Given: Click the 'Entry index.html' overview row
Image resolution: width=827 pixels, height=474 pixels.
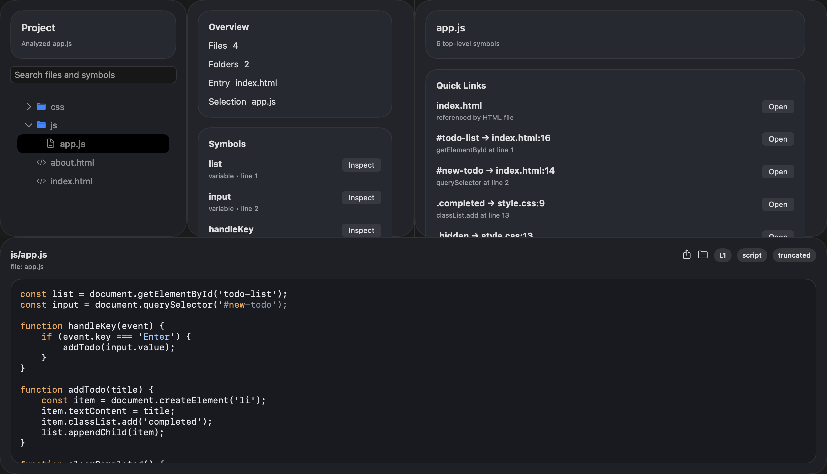Looking at the screenshot, I should click(x=243, y=83).
